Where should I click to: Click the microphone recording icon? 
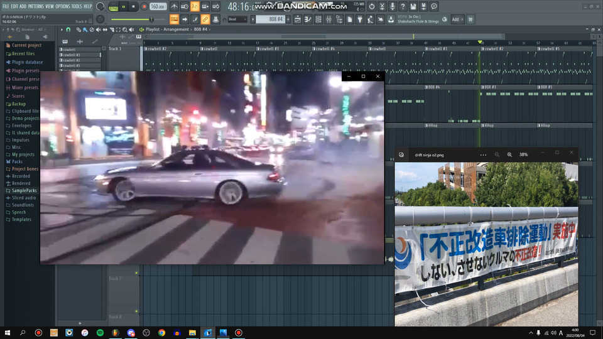393,6
